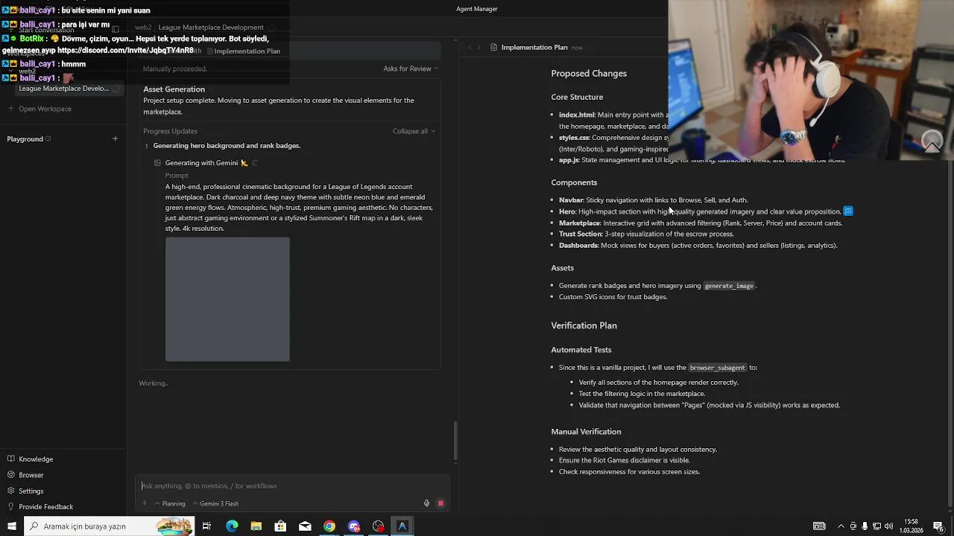Launch Microsoft Edge from the taskbar
Viewport: 954px width, 536px height.
click(x=232, y=526)
